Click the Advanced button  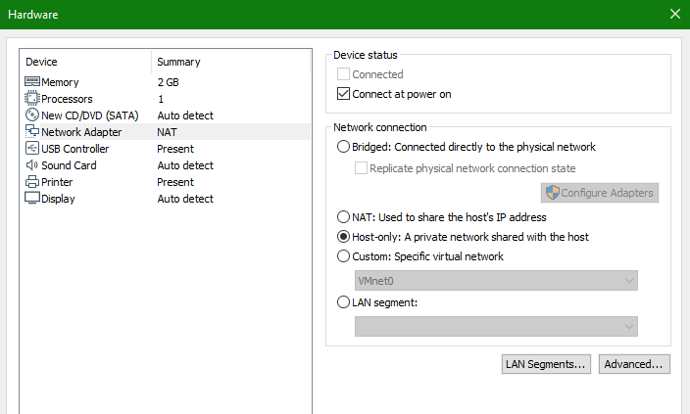[x=634, y=364]
